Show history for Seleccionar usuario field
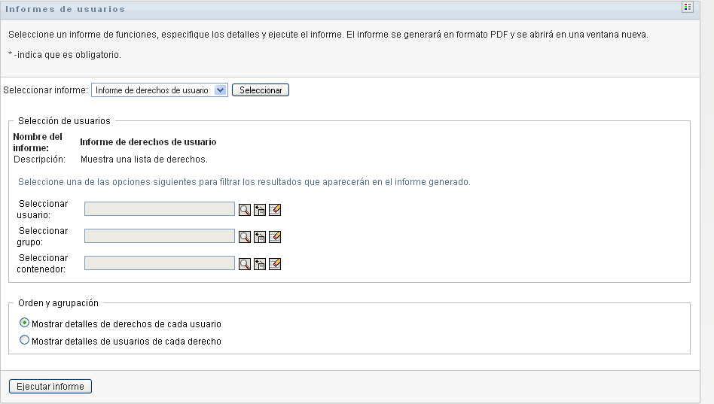This screenshot has width=714, height=404. pos(260,210)
